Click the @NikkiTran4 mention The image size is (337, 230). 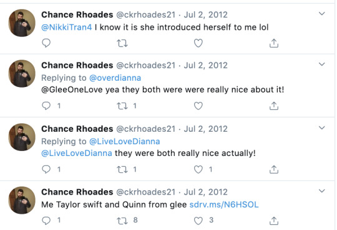coord(67,27)
